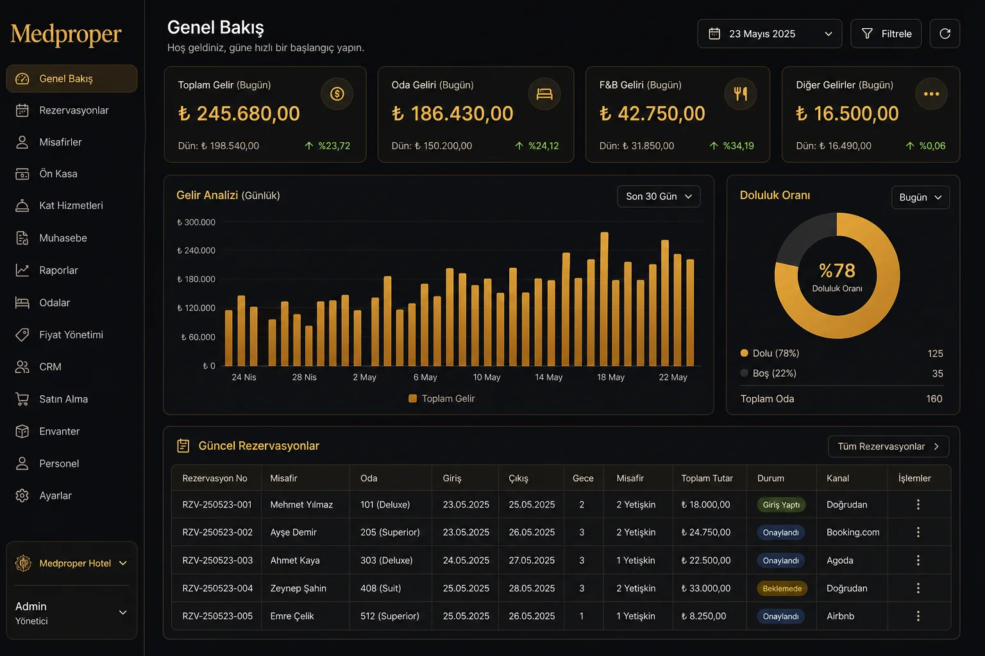Click the Dolu (78%) legend dot
This screenshot has width=985, height=656.
(745, 353)
